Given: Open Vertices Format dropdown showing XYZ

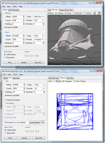Looking at the screenshot, I should coord(39,20).
